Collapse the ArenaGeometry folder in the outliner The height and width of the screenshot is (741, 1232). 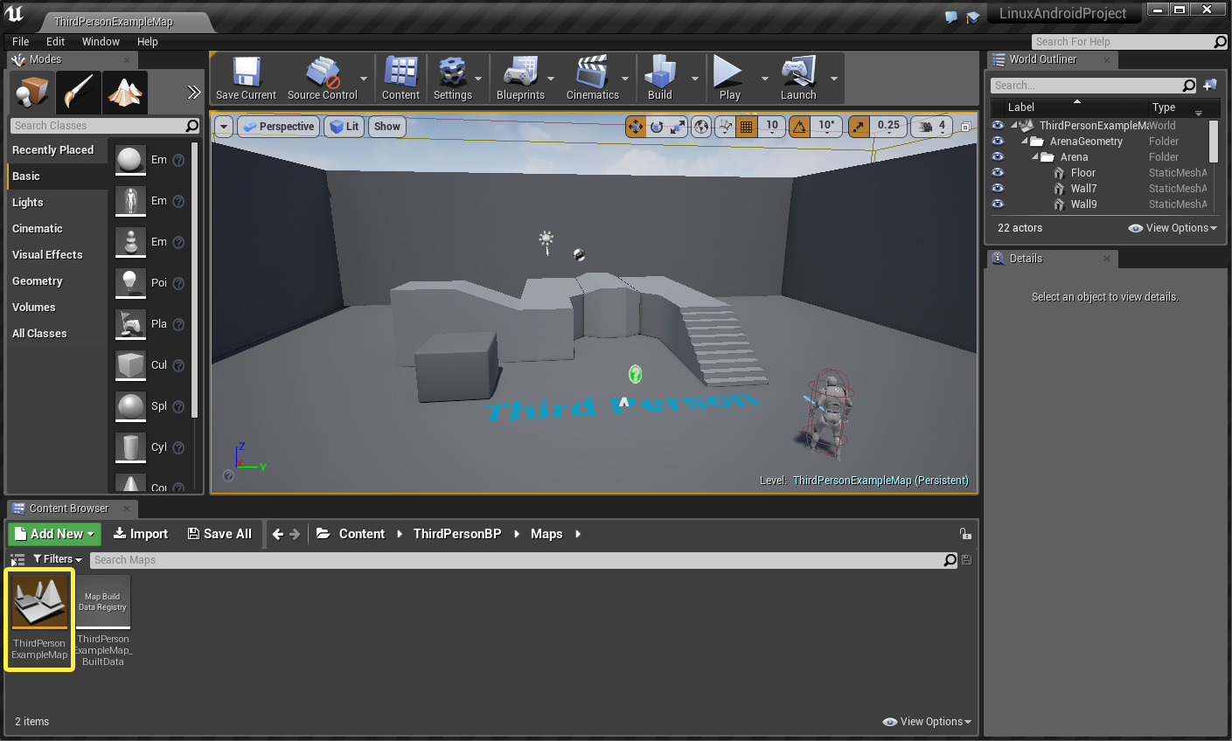(x=1025, y=142)
